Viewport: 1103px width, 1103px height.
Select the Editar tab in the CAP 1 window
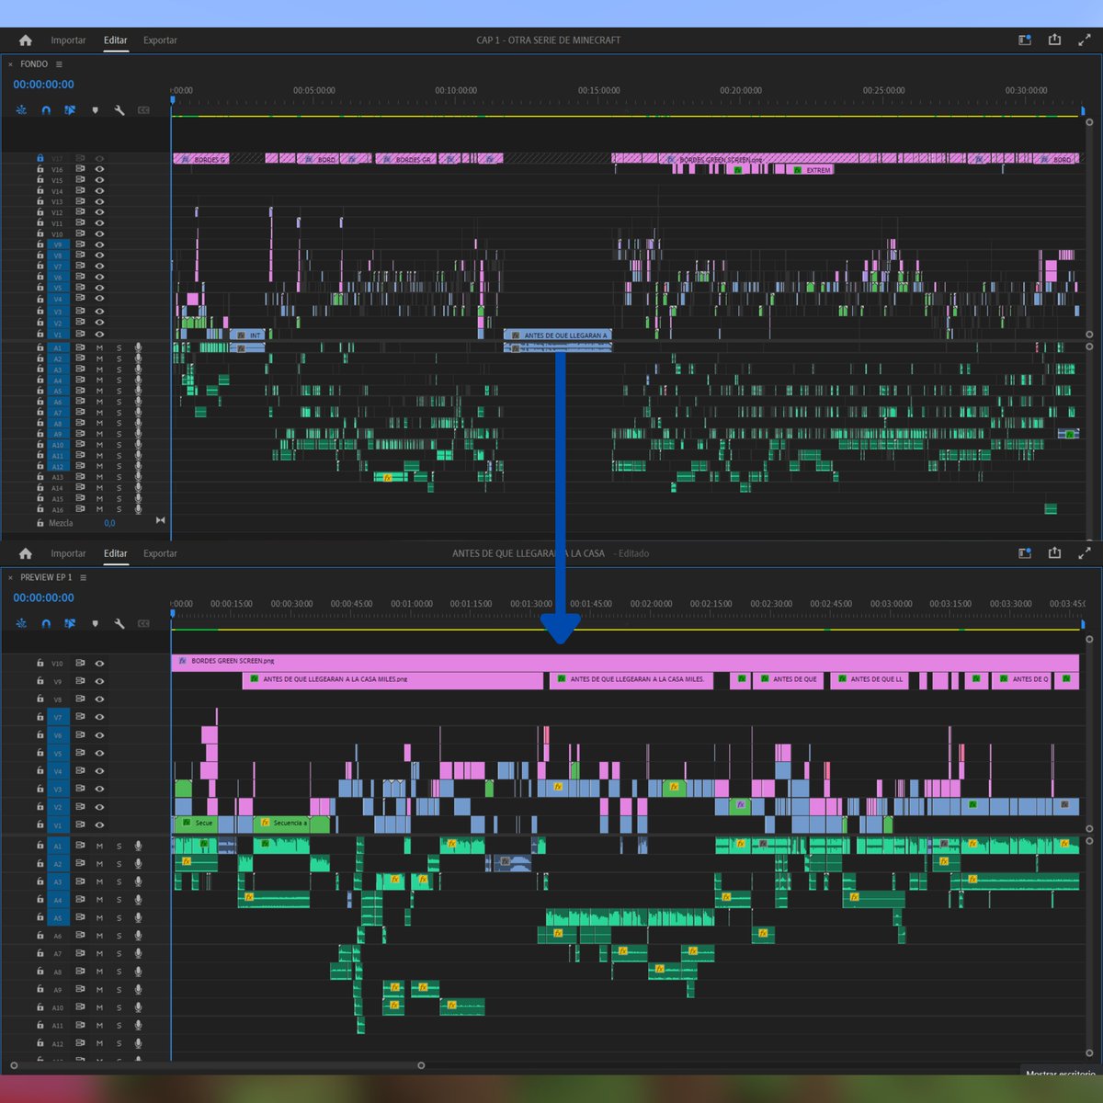[116, 40]
